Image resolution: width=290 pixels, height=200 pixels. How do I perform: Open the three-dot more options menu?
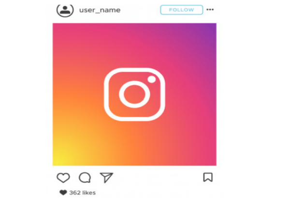click(x=210, y=10)
